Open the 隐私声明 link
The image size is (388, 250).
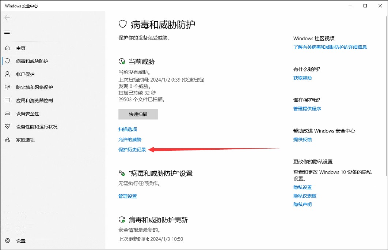303,204
